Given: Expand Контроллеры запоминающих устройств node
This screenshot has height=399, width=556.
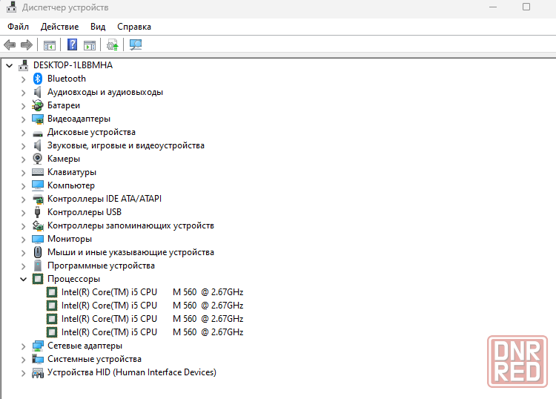Looking at the screenshot, I should pos(24,226).
